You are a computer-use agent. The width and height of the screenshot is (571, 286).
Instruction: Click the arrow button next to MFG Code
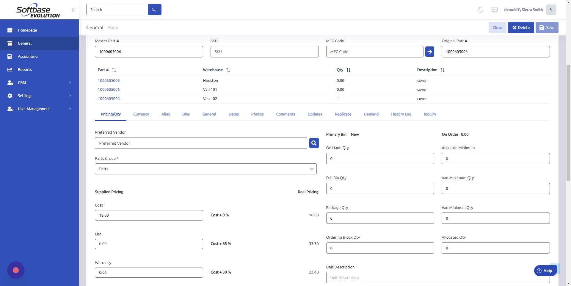(429, 51)
